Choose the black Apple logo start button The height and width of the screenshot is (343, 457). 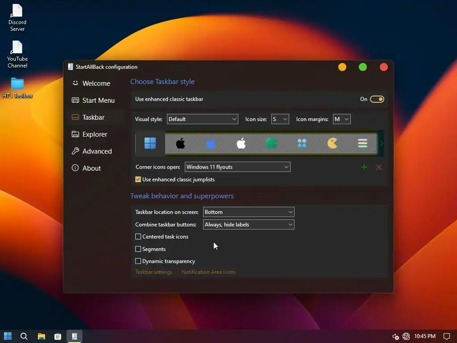(x=180, y=143)
